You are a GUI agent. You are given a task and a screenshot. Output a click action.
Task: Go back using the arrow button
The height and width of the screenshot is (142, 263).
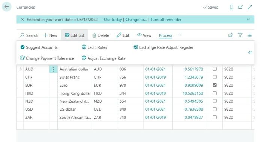click(6, 7)
